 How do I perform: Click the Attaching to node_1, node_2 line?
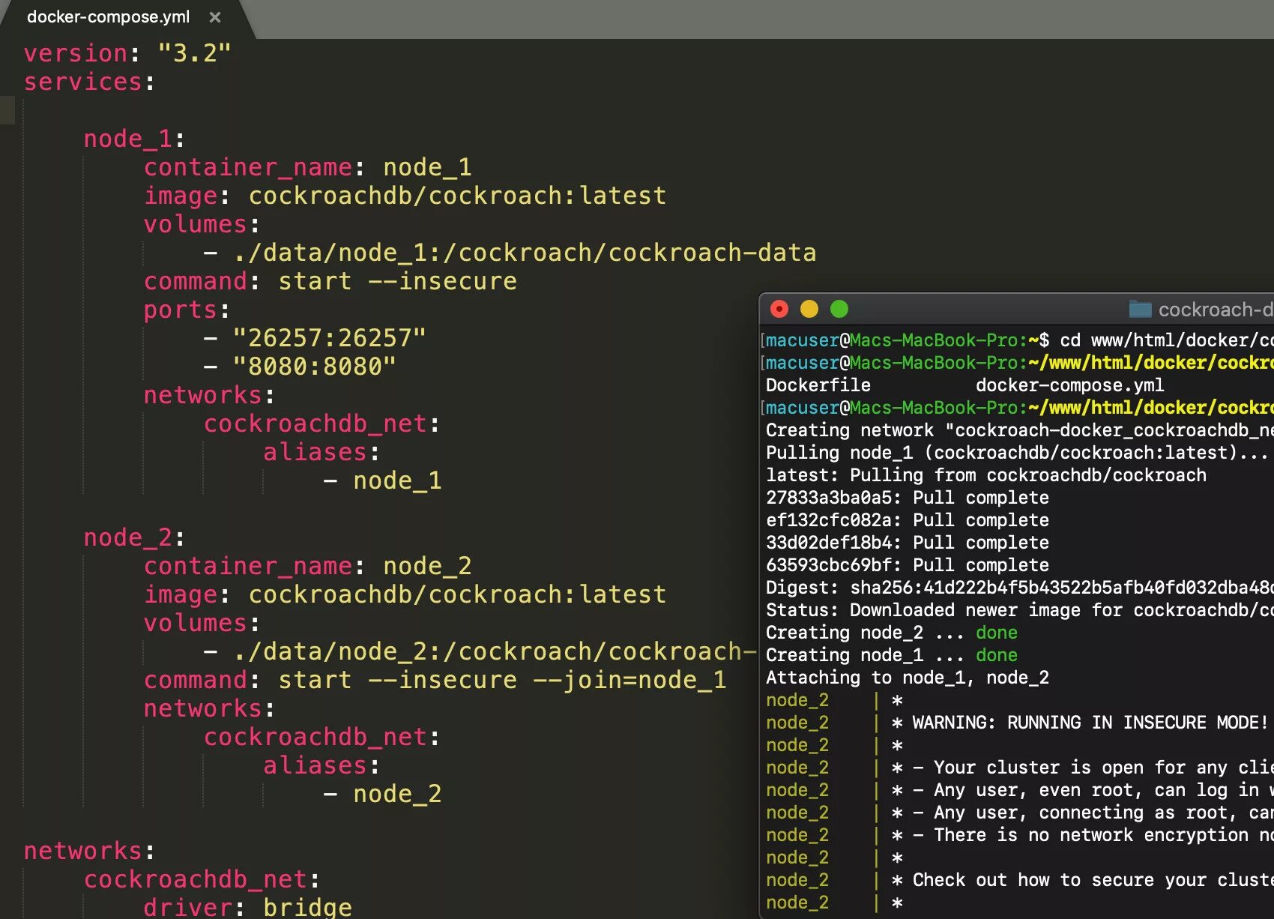pyautogui.click(x=908, y=678)
